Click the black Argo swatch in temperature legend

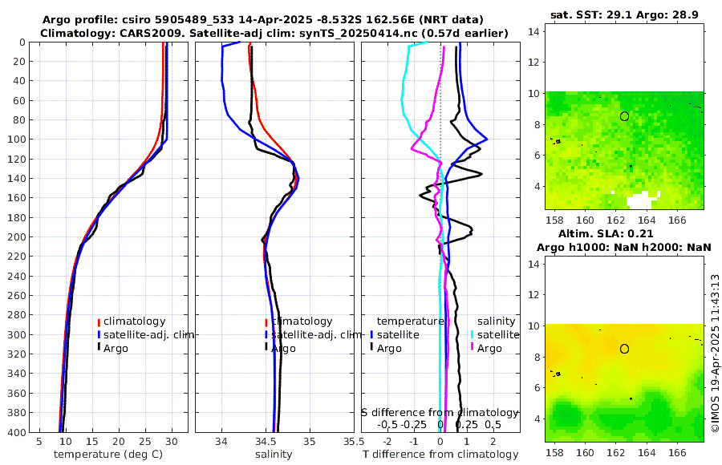click(x=99, y=348)
